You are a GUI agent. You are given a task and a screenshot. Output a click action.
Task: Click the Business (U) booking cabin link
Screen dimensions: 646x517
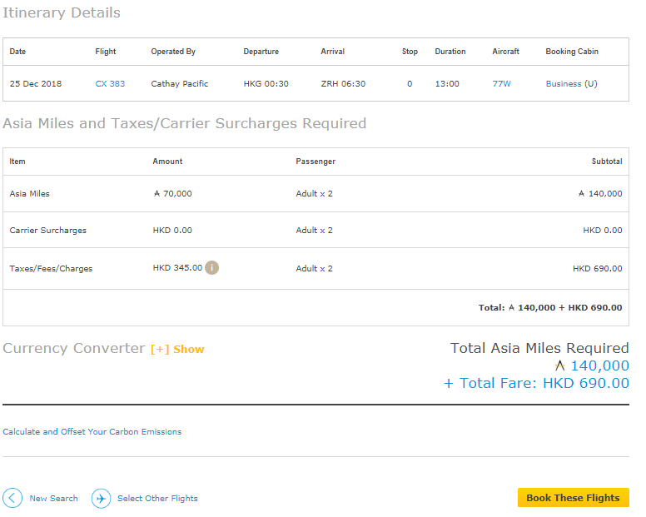pos(571,83)
